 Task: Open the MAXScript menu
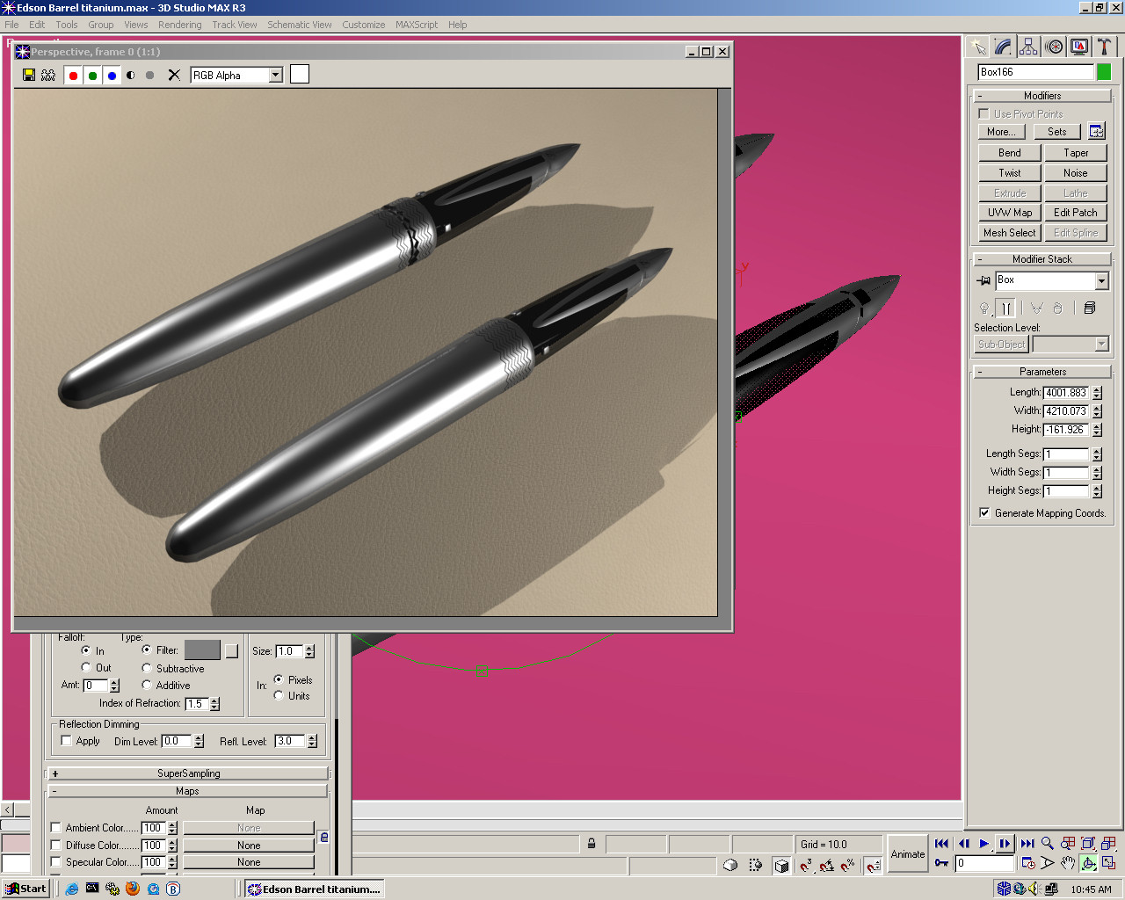(416, 25)
